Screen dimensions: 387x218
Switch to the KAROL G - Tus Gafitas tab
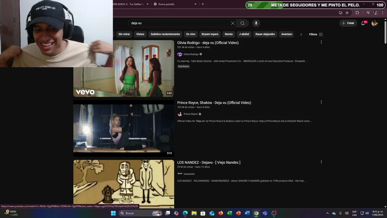[128, 4]
